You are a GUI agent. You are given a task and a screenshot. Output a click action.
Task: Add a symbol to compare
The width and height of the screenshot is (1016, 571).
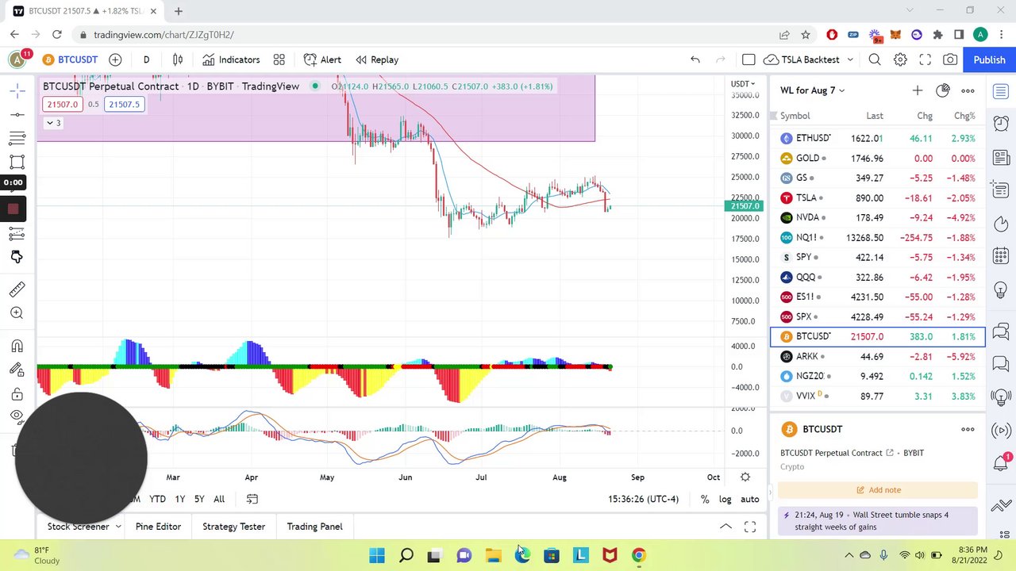115,59
